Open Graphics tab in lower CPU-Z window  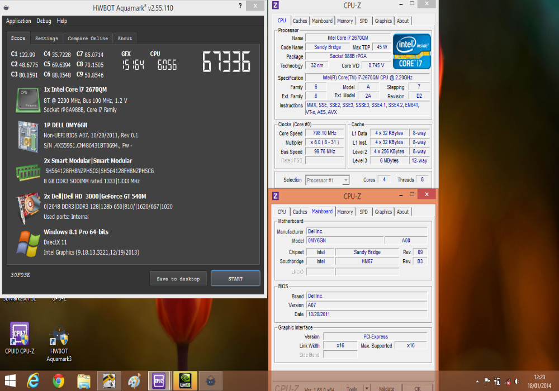(383, 212)
